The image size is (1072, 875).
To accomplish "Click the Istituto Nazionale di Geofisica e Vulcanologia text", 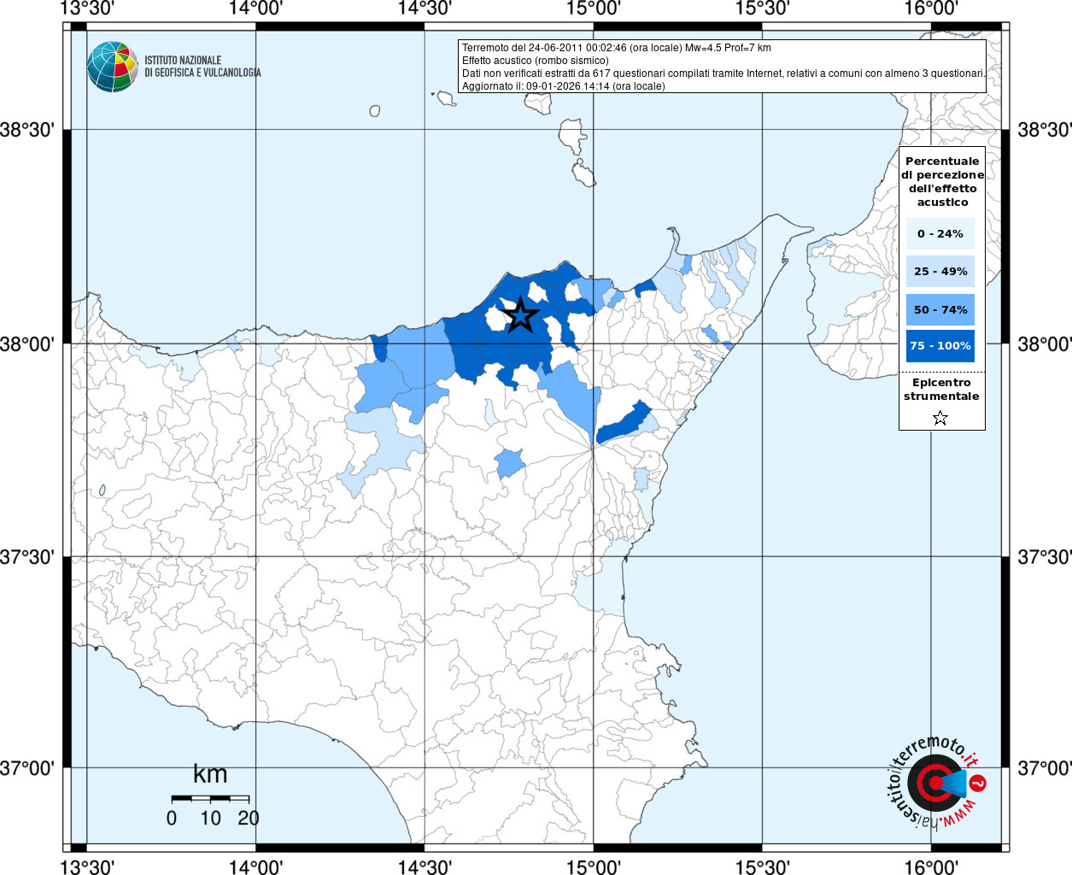I will click(x=202, y=67).
